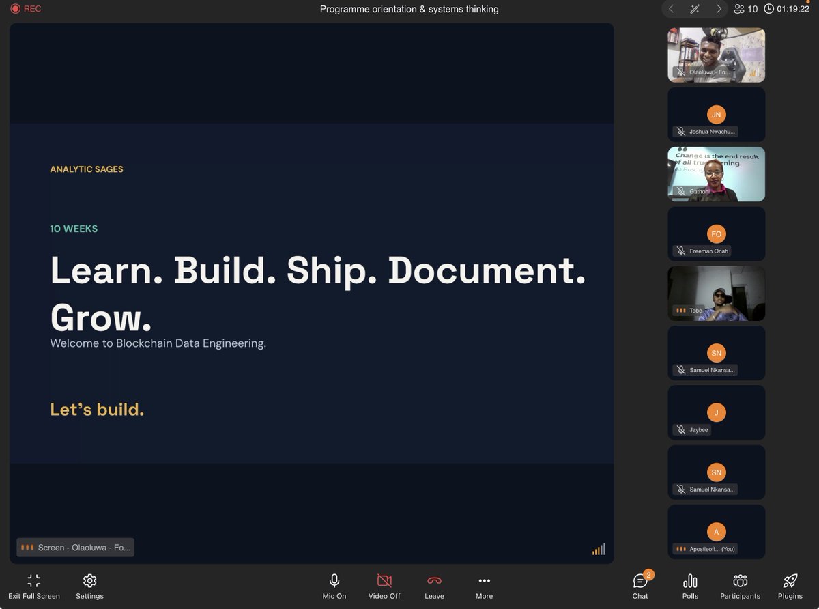The height and width of the screenshot is (609, 819).
Task: Open the Participants panel
Action: click(x=740, y=586)
